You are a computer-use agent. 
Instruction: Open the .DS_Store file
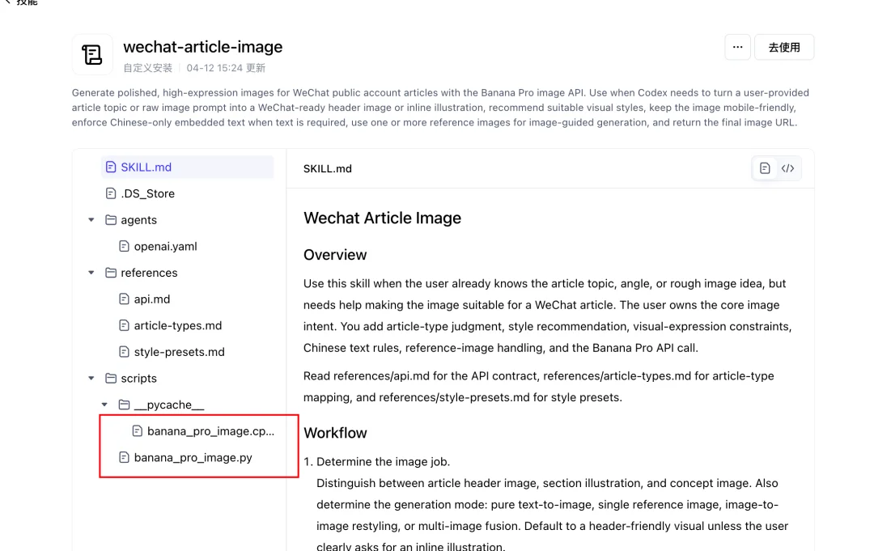(x=147, y=193)
